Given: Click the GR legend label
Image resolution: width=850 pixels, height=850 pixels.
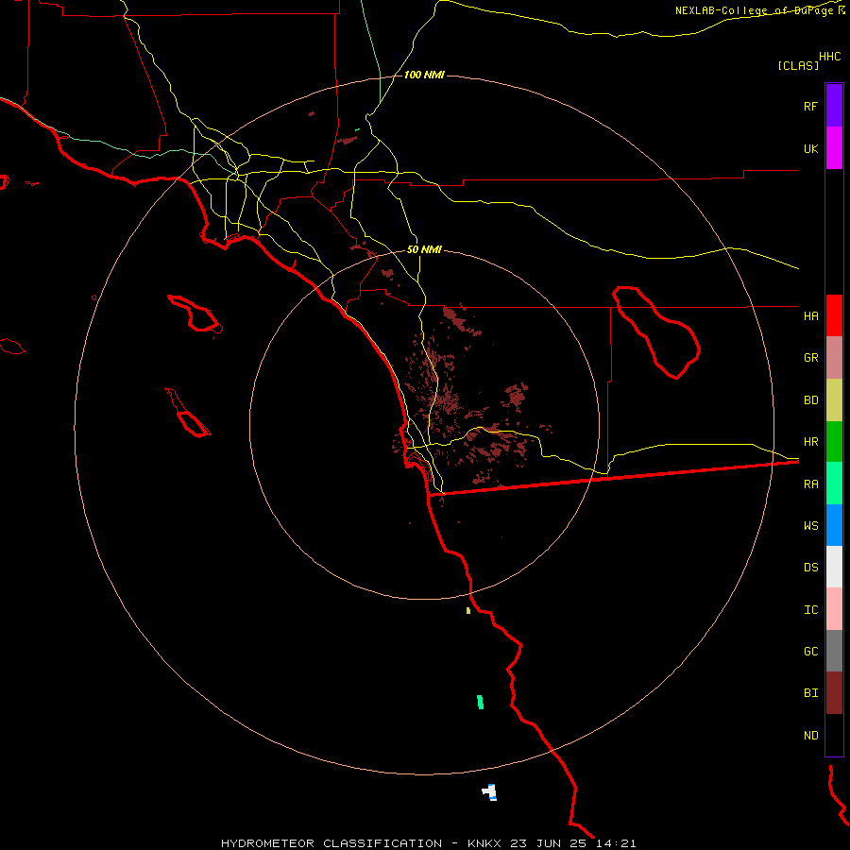Looking at the screenshot, I should click(810, 358).
